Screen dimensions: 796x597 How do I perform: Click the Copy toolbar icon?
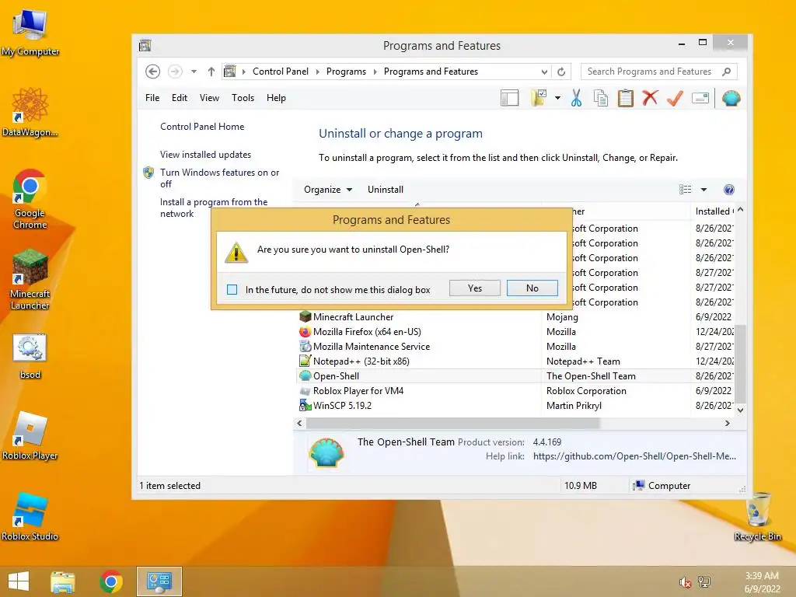[x=601, y=98]
